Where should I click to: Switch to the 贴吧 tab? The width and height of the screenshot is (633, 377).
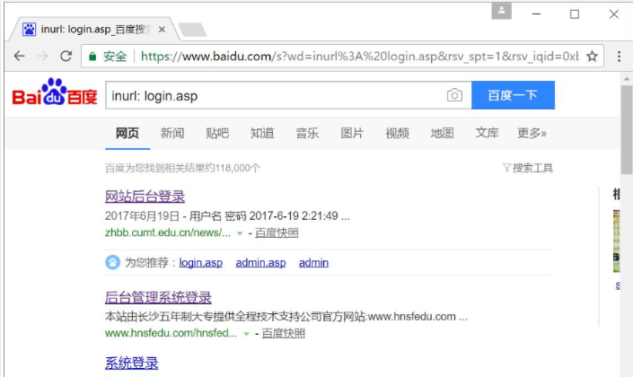click(x=217, y=133)
